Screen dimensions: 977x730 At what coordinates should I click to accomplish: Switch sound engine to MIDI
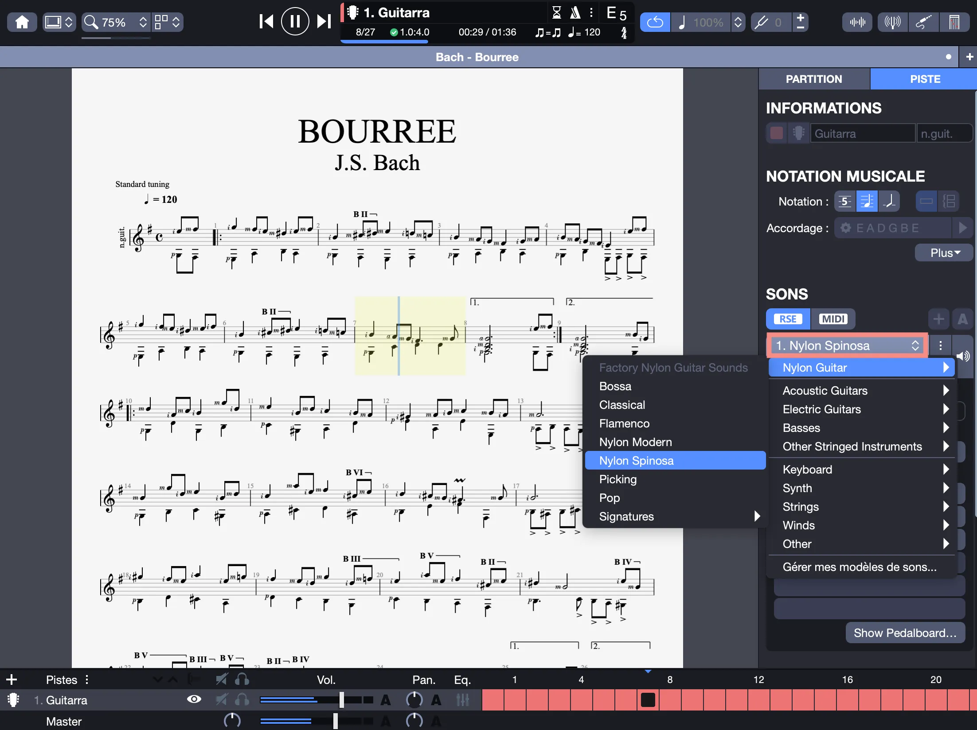tap(833, 319)
